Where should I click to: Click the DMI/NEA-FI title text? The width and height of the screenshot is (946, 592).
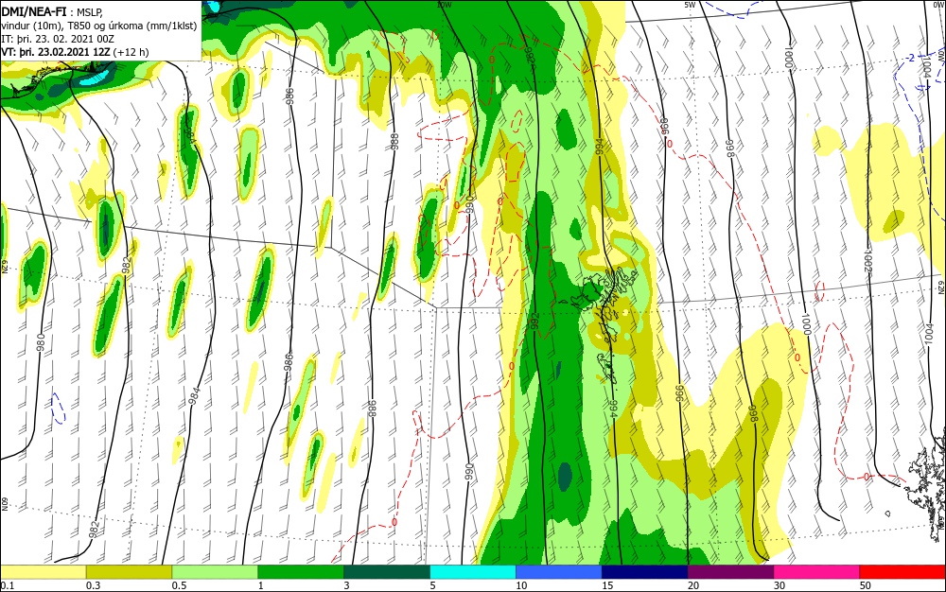coord(34,10)
